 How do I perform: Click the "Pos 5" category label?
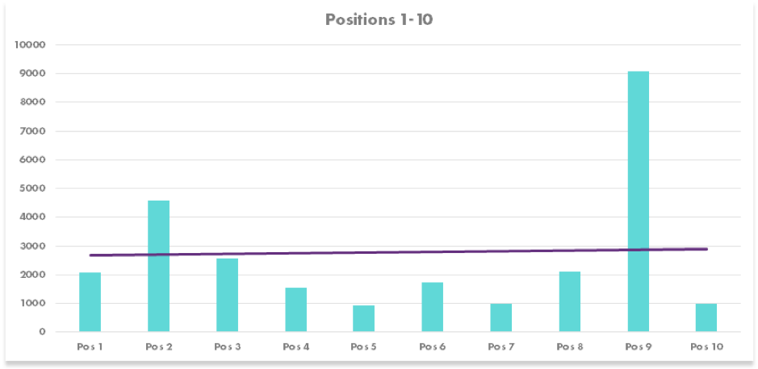point(363,347)
